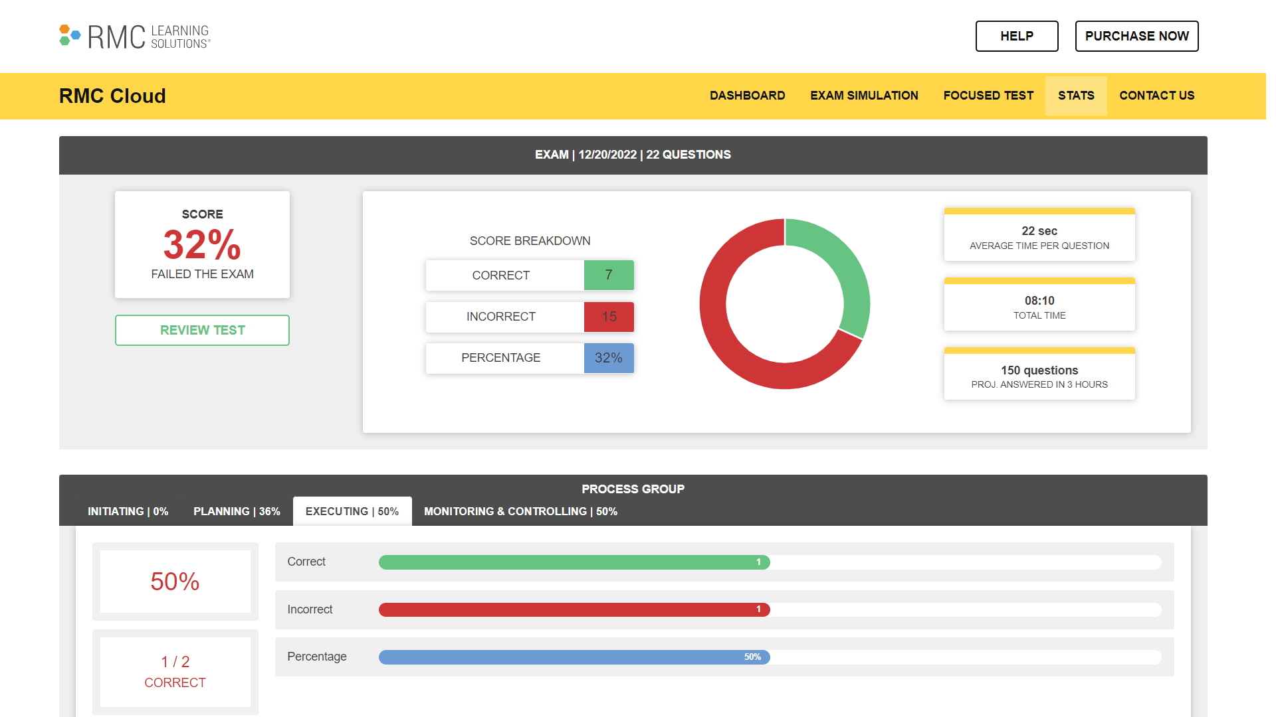Select the EXECUTING | 50% tab

click(x=352, y=511)
